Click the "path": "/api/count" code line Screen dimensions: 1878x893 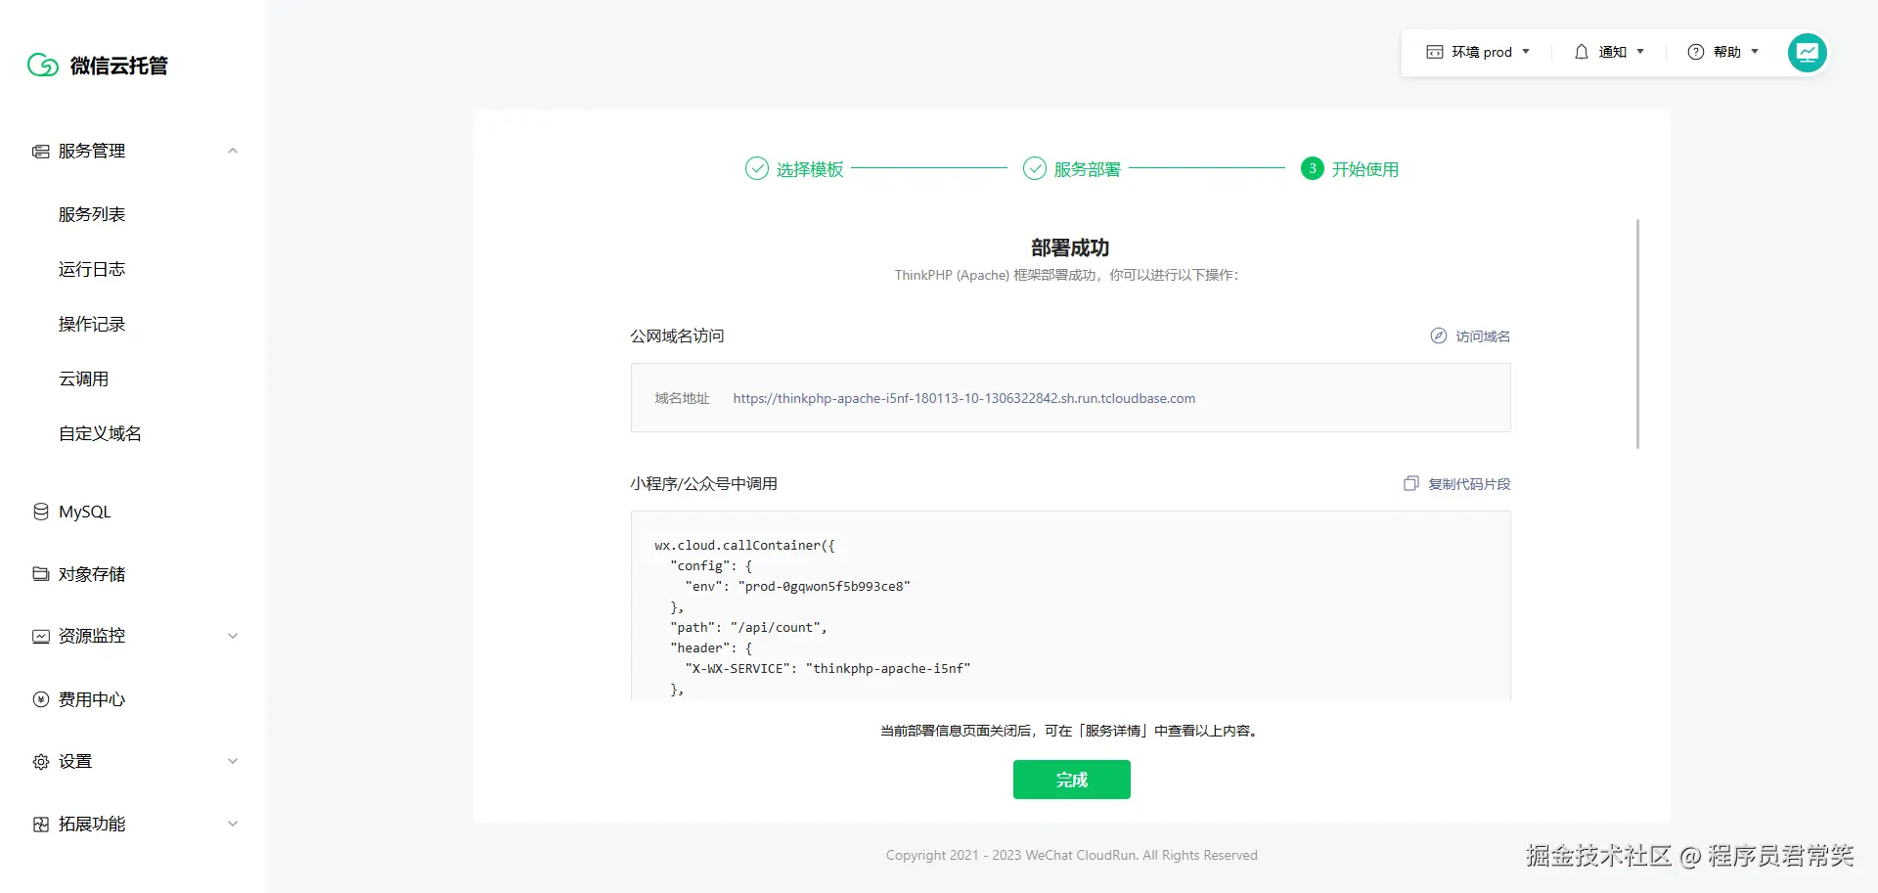(x=749, y=627)
